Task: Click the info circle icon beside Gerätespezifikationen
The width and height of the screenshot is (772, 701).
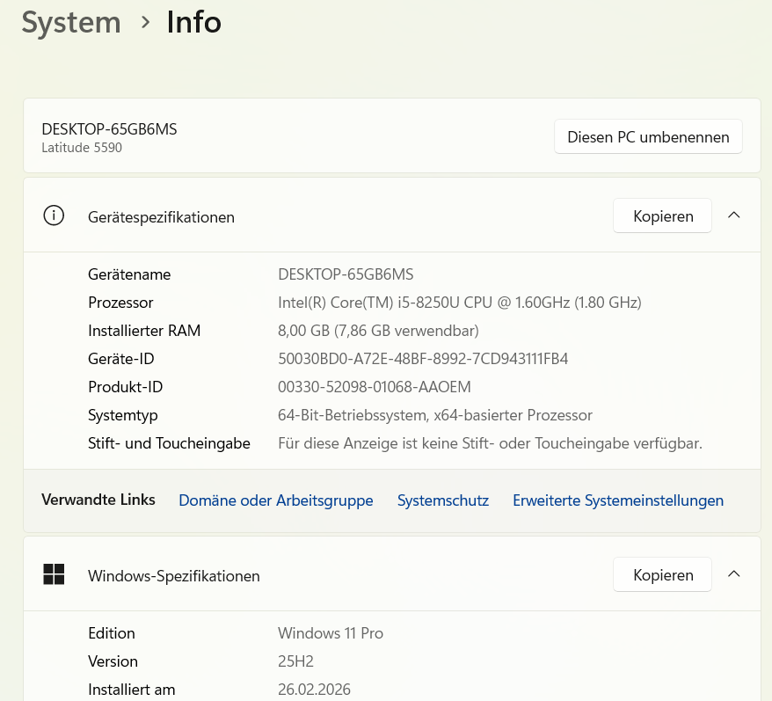Action: click(x=54, y=215)
